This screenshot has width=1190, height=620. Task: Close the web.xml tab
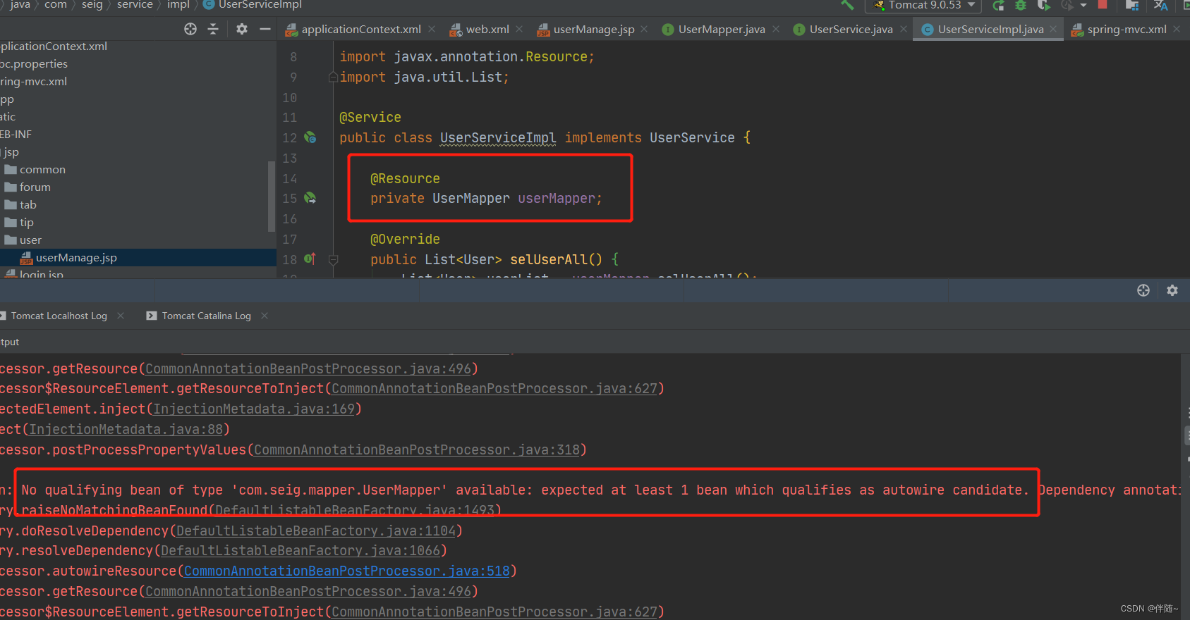coord(519,29)
